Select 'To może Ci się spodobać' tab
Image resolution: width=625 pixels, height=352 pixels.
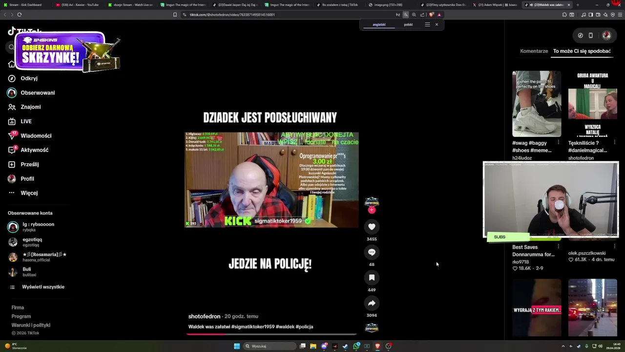[x=582, y=51]
